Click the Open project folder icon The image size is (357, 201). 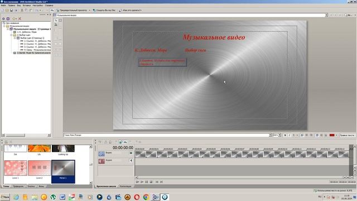7,10
